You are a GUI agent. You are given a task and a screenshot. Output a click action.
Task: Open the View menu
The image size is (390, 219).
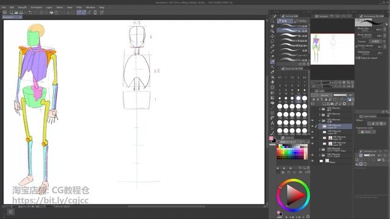click(69, 7)
